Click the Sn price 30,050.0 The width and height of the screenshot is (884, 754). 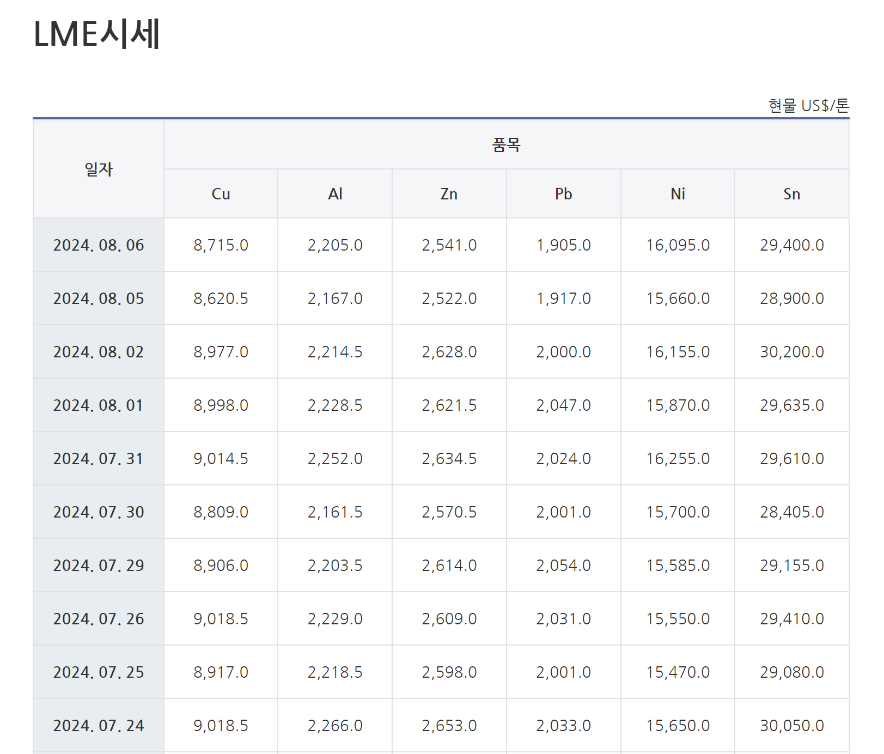pos(791,726)
